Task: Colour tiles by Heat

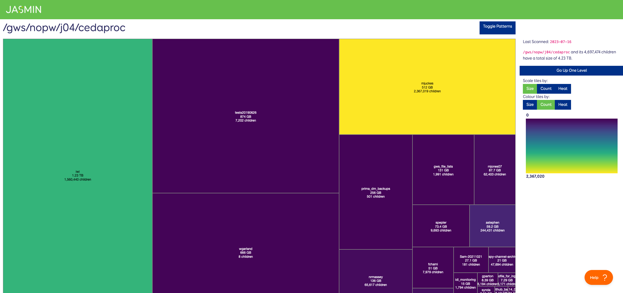Action: point(563,105)
